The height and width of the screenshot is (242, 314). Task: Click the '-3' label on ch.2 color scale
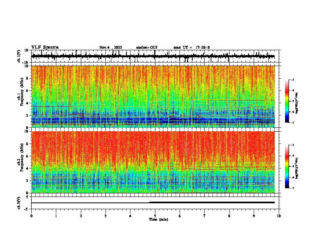[292, 145]
